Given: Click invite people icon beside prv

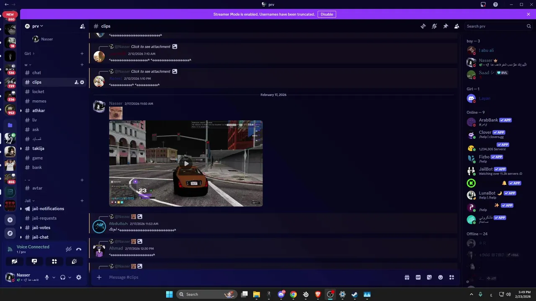Looking at the screenshot, I should 82,26.
